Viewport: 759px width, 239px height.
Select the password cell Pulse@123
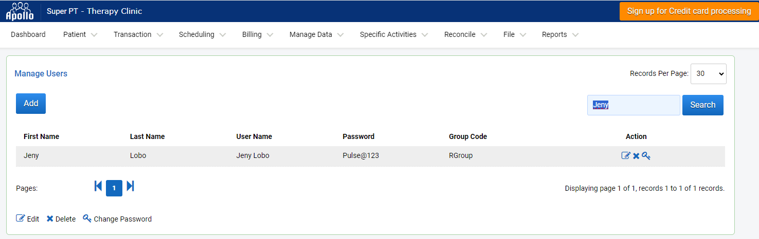(361, 155)
